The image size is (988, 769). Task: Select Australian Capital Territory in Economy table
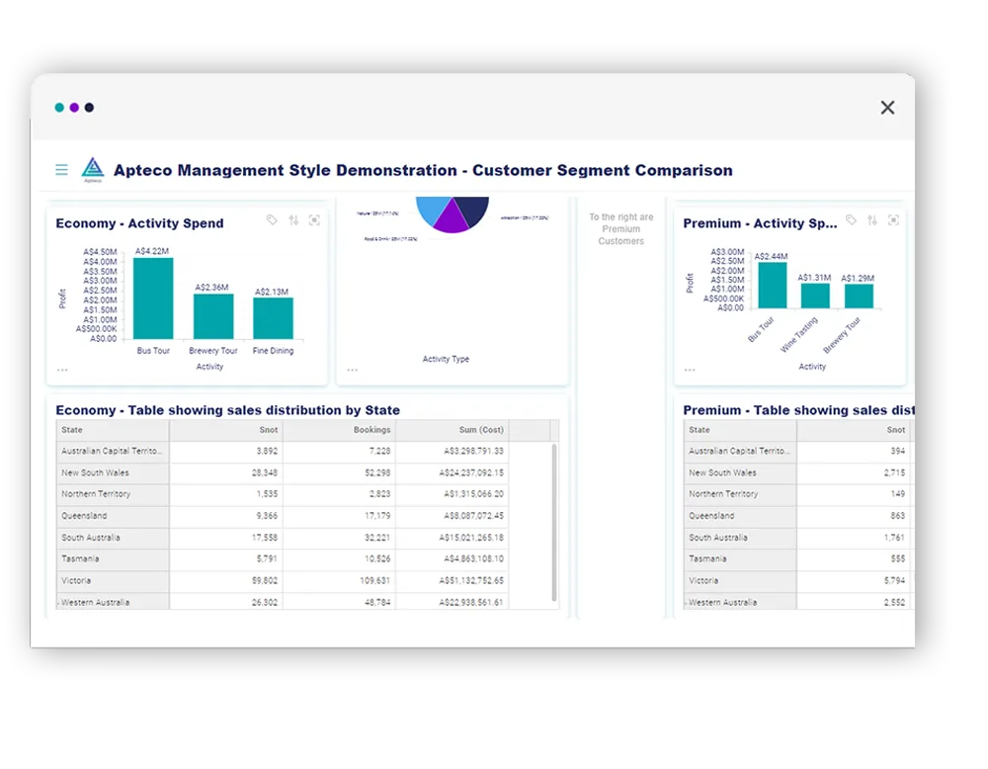click(x=283, y=452)
